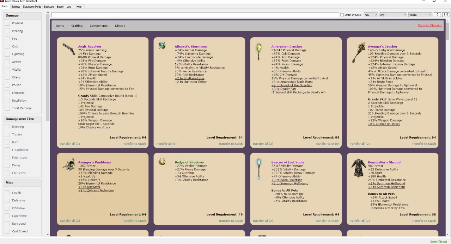Tick the Order By Level checkbox
Image resolution: width=451 pixels, height=244 pixels.
[342, 15]
